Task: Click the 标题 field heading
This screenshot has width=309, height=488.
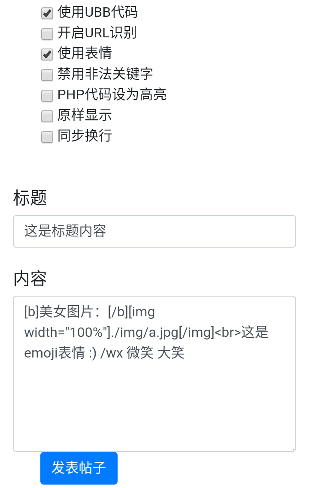Action: pyautogui.click(x=30, y=197)
